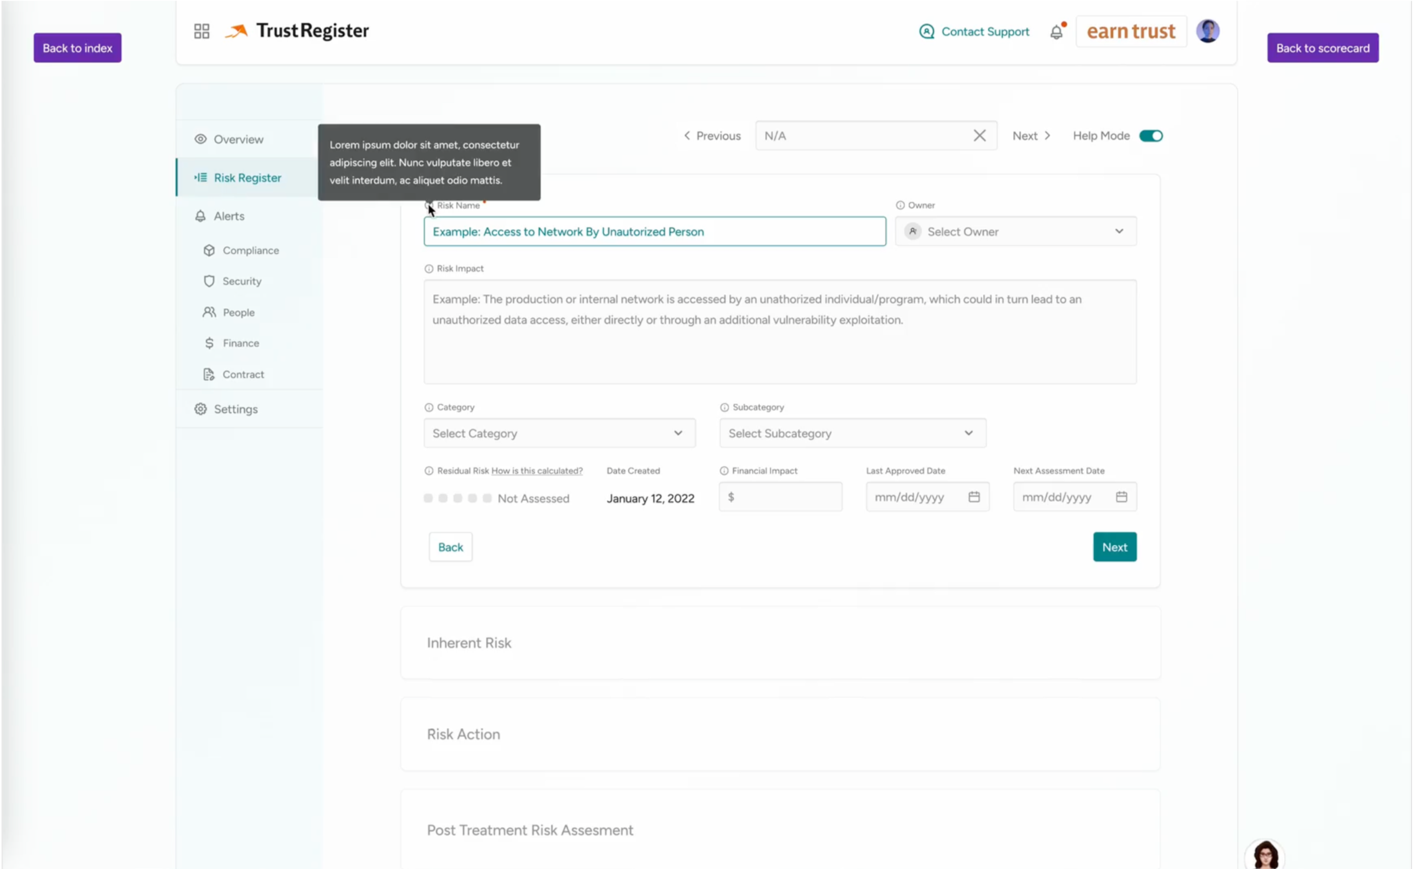
Task: Open the Select Category dropdown
Action: tap(559, 433)
